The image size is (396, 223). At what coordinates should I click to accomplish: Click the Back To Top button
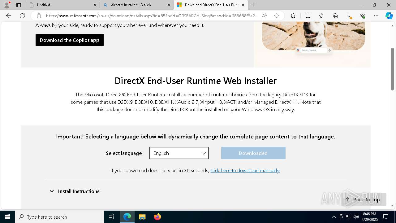364,199
